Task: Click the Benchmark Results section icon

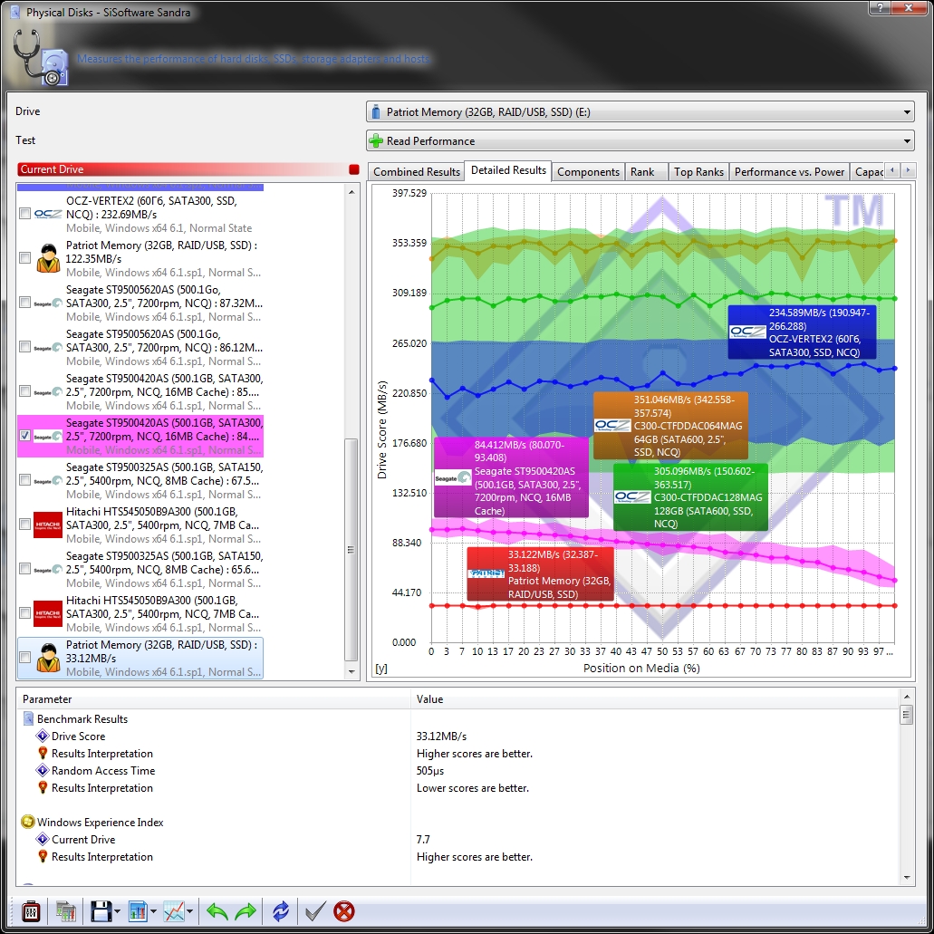Action: point(28,719)
